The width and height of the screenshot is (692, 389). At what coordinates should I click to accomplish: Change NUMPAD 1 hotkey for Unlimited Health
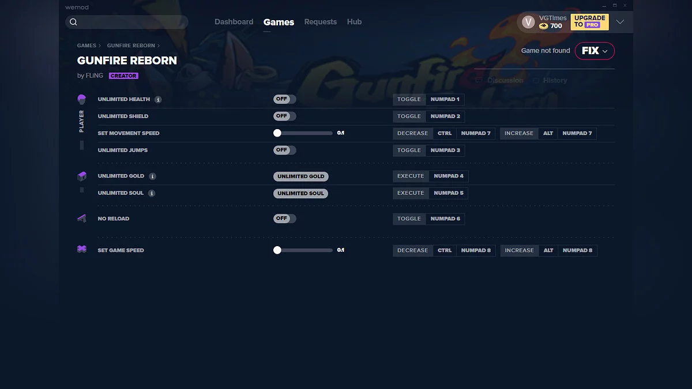tap(445, 99)
